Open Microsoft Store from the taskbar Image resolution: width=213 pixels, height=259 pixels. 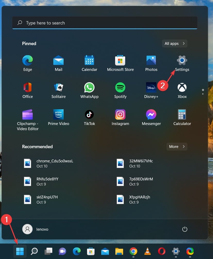click(91, 251)
